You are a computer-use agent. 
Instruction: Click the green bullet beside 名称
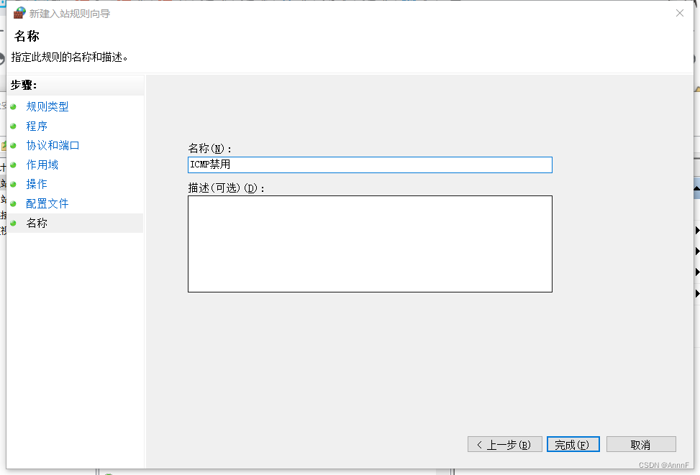[14, 223]
